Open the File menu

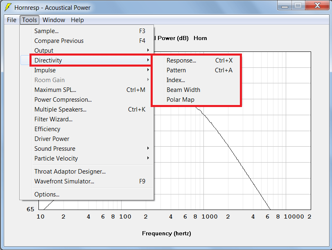click(11, 20)
